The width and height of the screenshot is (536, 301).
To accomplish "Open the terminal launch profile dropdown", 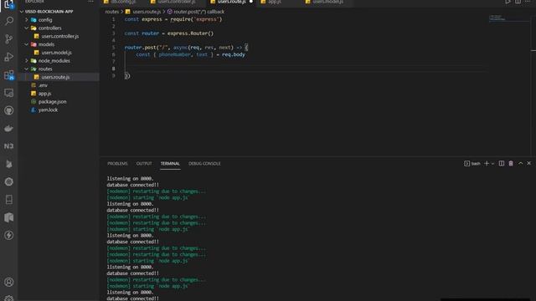I will (492, 164).
